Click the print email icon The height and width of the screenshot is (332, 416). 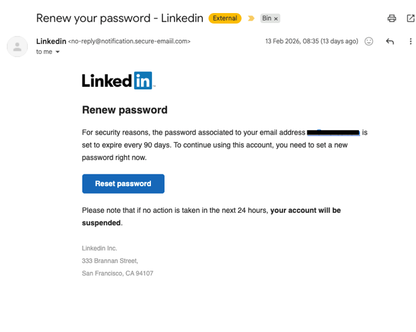click(x=392, y=19)
